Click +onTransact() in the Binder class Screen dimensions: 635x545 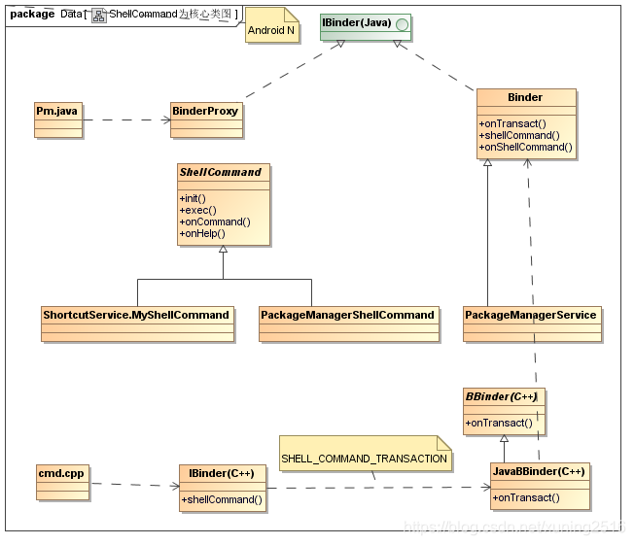tap(512, 123)
